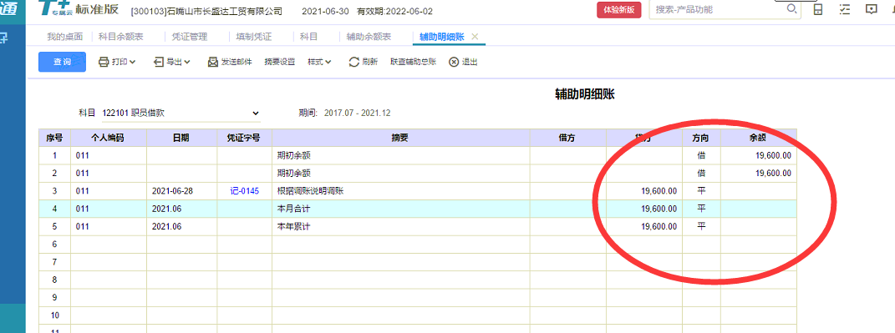Select 期初余额 cell in row 2

tap(400, 174)
